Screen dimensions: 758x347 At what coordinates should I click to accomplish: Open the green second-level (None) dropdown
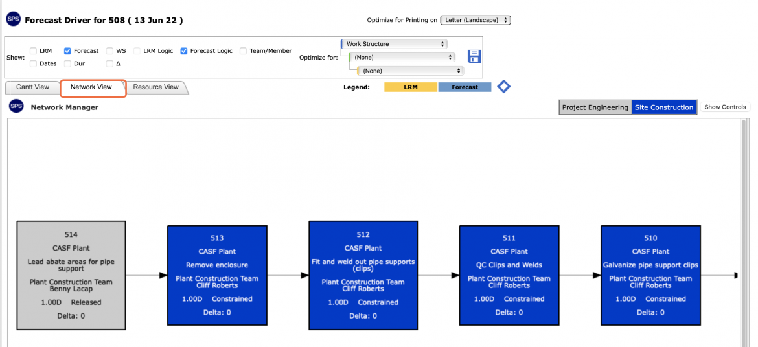[x=402, y=57]
